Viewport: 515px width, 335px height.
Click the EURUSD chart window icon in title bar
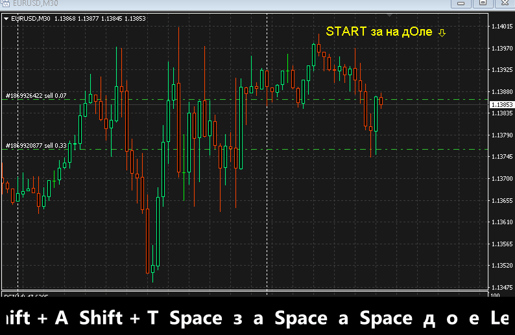click(6, 3)
